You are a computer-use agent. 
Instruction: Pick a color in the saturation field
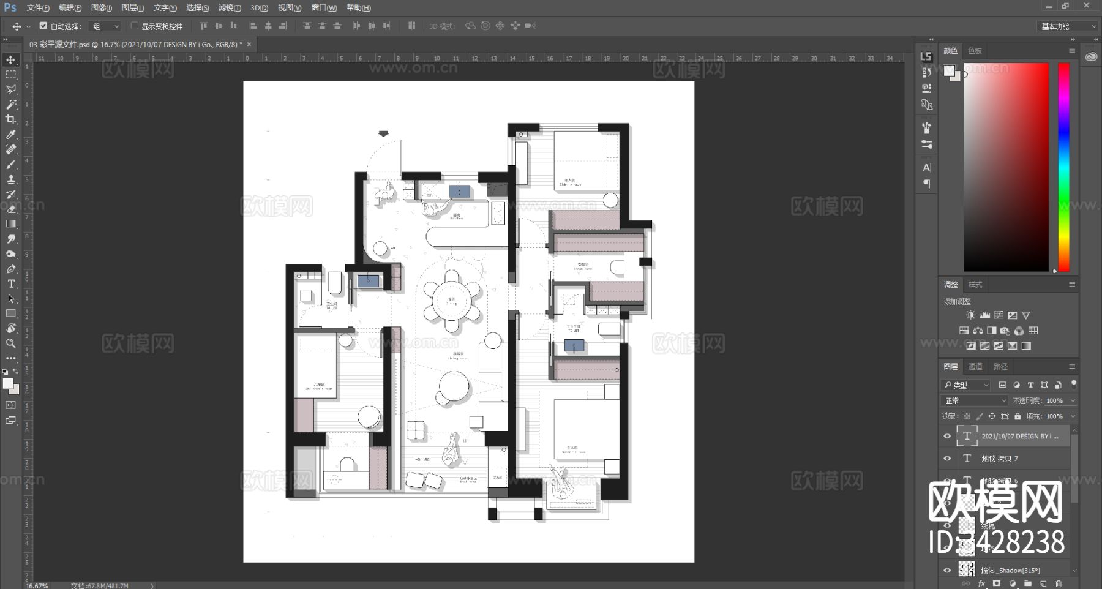coord(1006,167)
